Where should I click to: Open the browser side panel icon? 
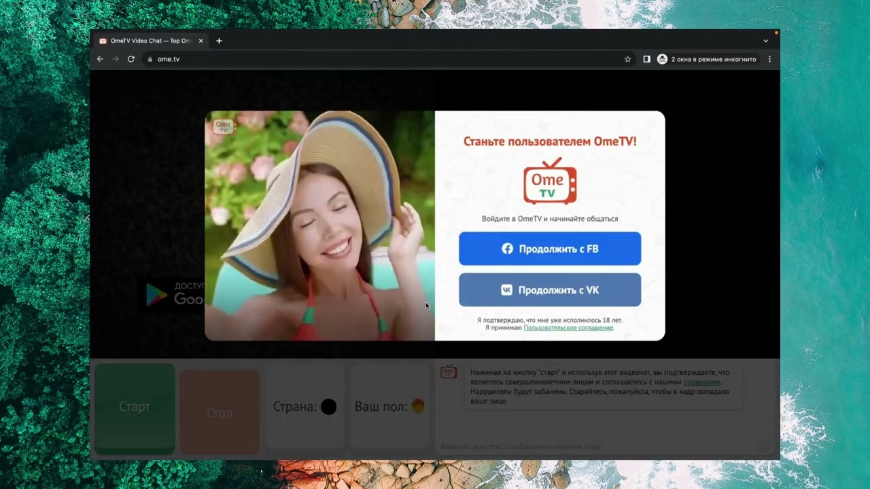pos(646,59)
